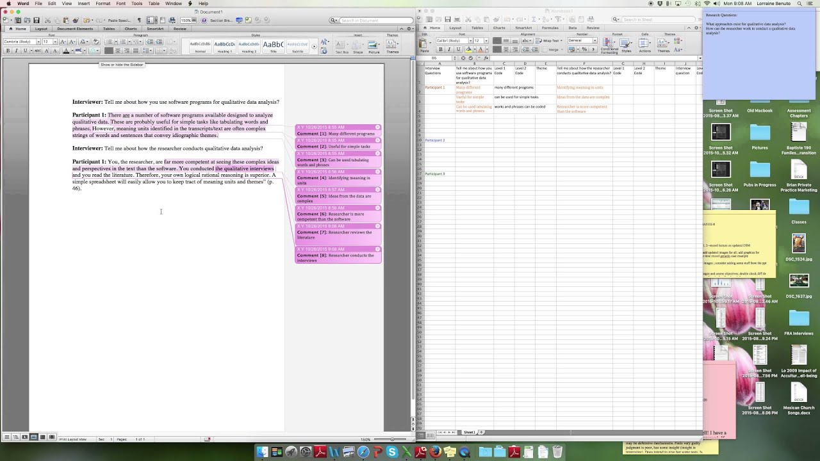
Task: Apply the Title style in Word
Action: [x=274, y=46]
